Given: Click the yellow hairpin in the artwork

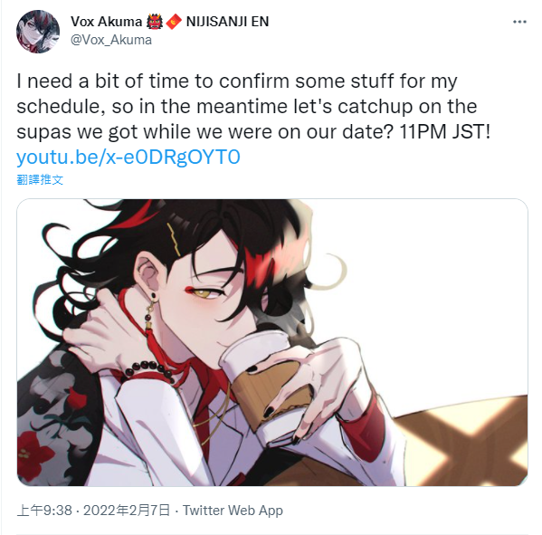Looking at the screenshot, I should click(175, 239).
